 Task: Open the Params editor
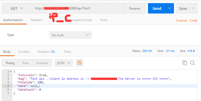pyautogui.click(x=135, y=8)
